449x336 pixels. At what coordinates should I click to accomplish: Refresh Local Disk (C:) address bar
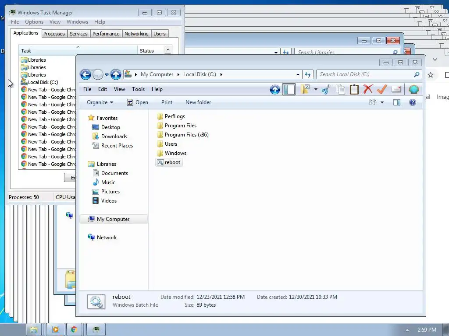coord(308,74)
